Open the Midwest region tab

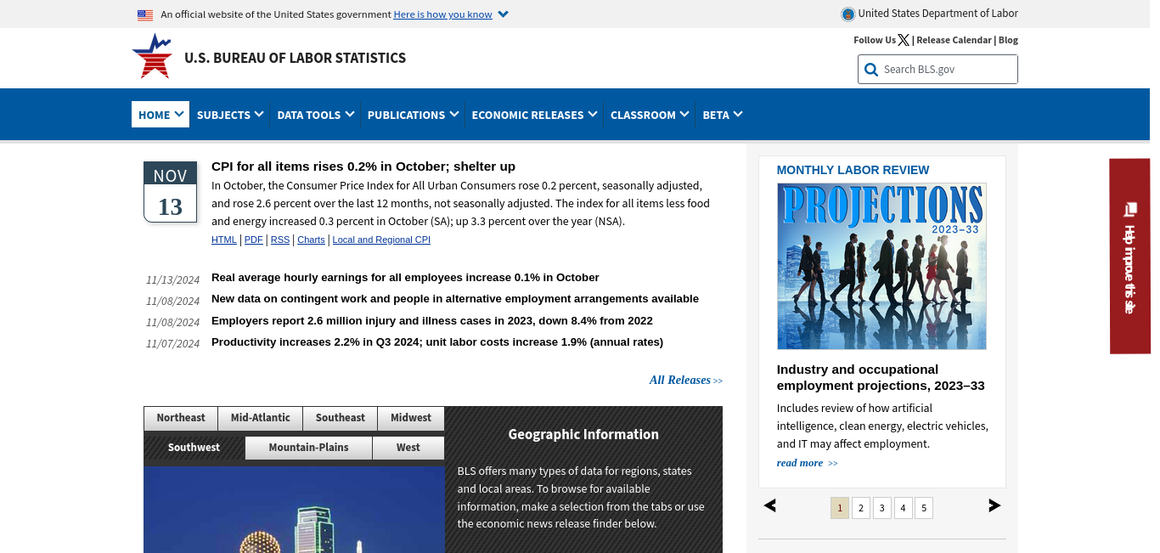(x=411, y=418)
